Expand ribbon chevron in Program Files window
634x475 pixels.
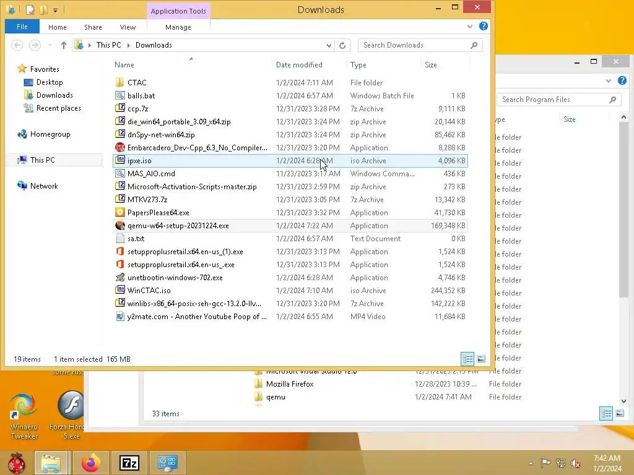point(608,81)
